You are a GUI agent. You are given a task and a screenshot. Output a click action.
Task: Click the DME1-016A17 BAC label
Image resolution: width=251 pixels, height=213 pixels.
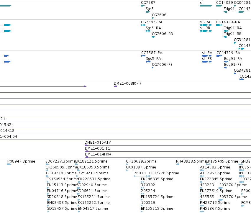click(x=98, y=142)
